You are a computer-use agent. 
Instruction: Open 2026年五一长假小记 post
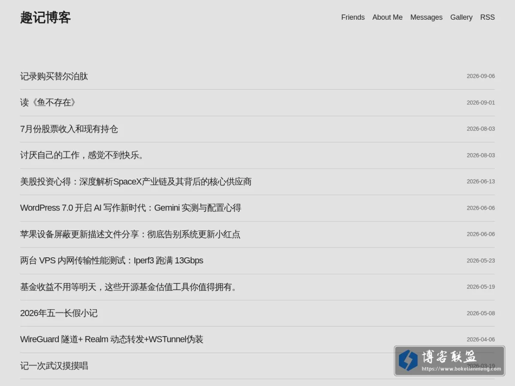[59, 314]
